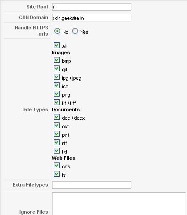Screen dimensions: 187x215
Task: Uncheck the txt checkbox
Action: click(57, 151)
